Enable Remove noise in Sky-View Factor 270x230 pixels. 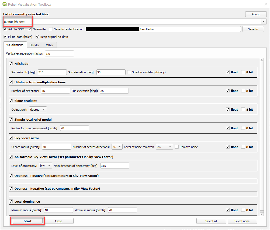177,147
